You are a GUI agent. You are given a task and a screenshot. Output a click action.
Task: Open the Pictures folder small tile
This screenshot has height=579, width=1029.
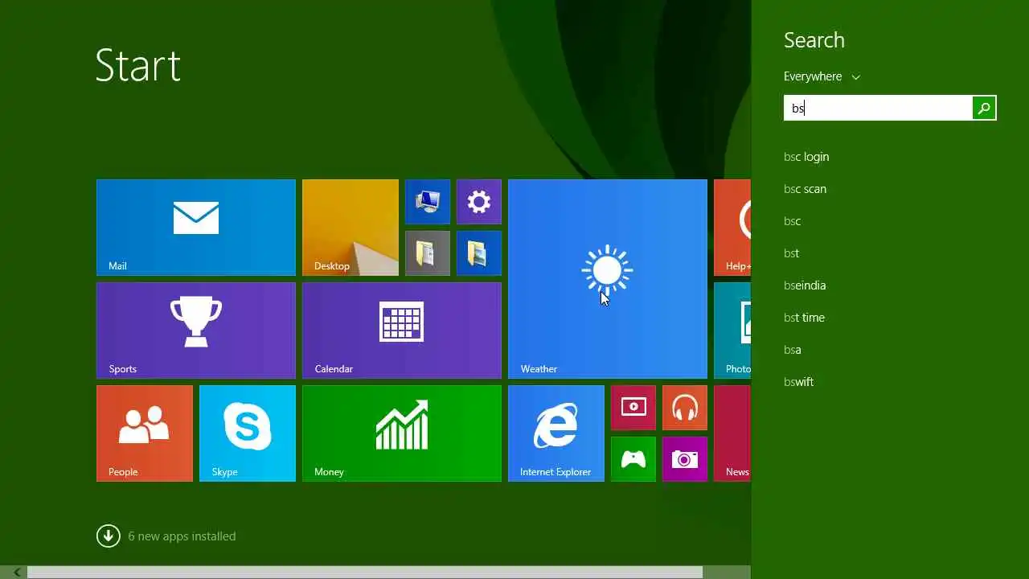point(479,253)
